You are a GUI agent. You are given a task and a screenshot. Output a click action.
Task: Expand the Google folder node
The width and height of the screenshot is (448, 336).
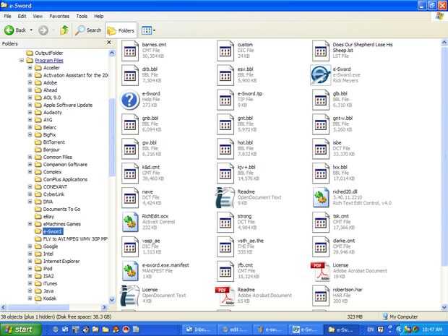coord(30,246)
